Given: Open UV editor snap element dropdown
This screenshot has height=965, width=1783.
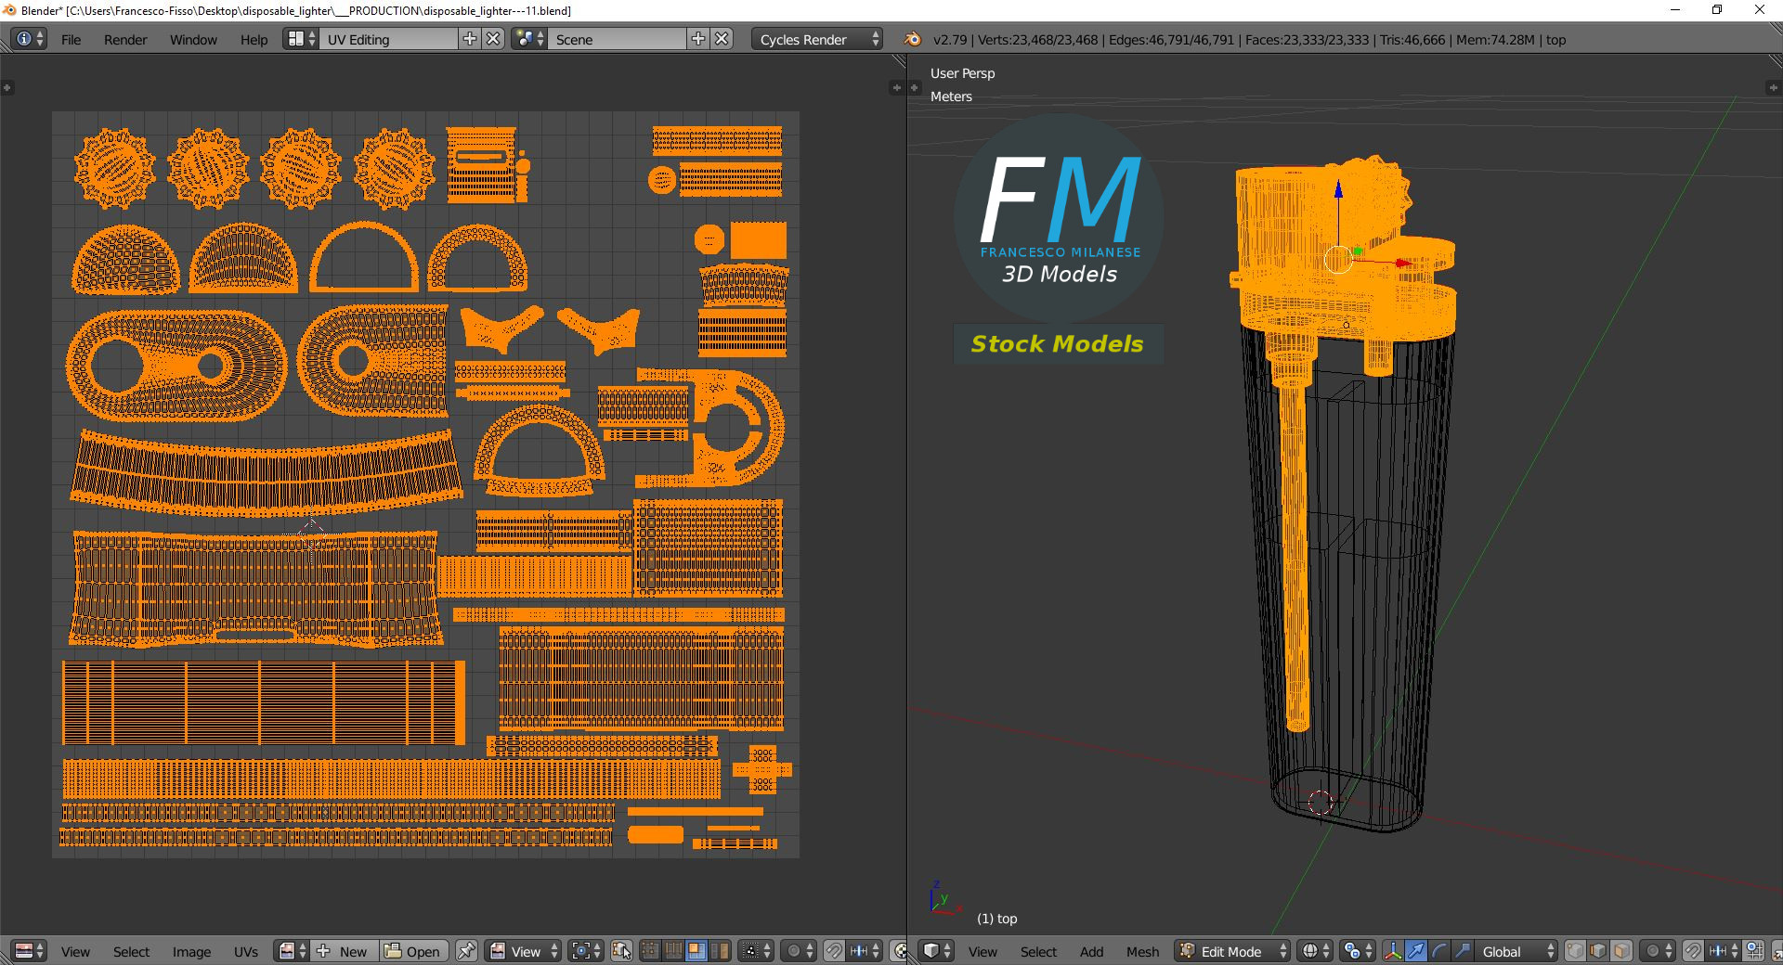Looking at the screenshot, I should pyautogui.click(x=865, y=951).
